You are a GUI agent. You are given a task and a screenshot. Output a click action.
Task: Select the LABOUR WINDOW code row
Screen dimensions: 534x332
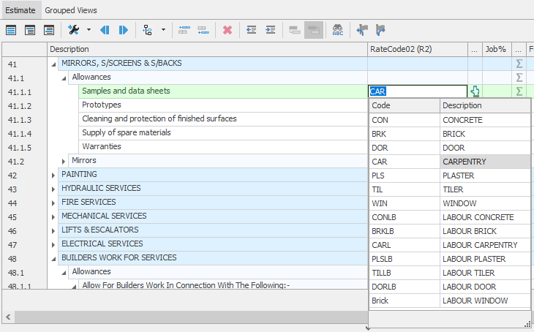pos(450,301)
